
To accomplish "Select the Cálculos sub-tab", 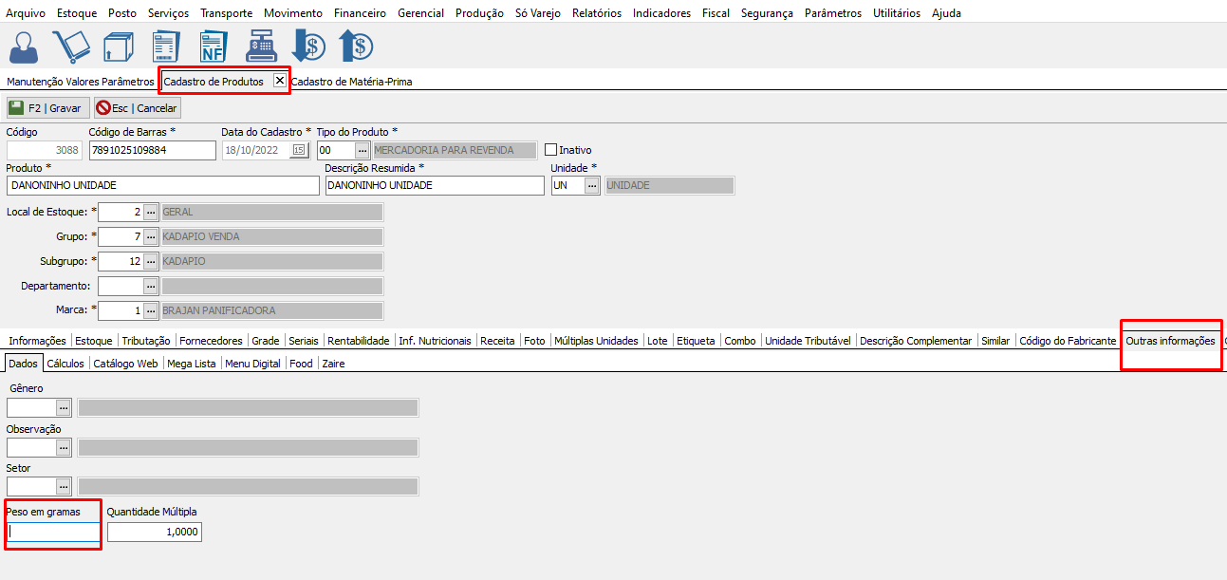I will pyautogui.click(x=65, y=364).
